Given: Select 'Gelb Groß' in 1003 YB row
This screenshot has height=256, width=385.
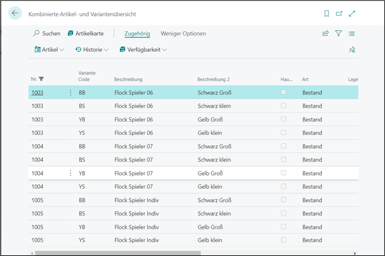Looking at the screenshot, I should 210,119.
